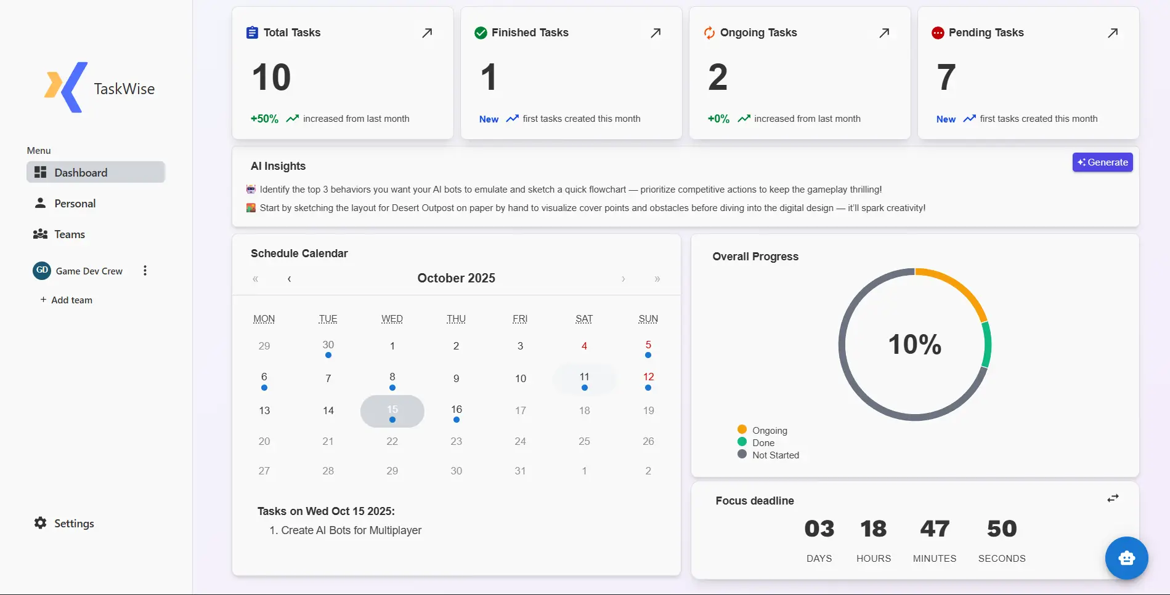Open Total Tasks details arrow
This screenshot has height=595, width=1170.
pos(427,33)
